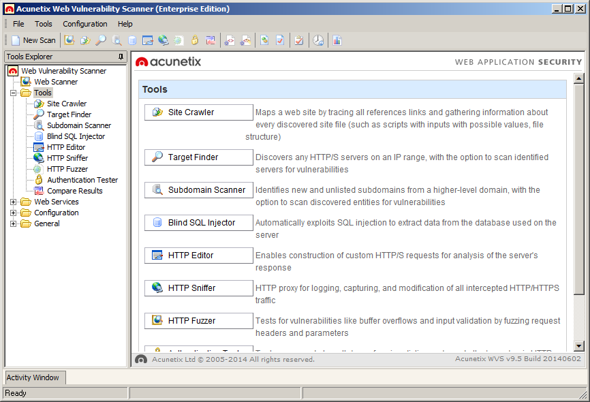Open the File menu
Viewport: 590px width, 402px height.
click(18, 24)
